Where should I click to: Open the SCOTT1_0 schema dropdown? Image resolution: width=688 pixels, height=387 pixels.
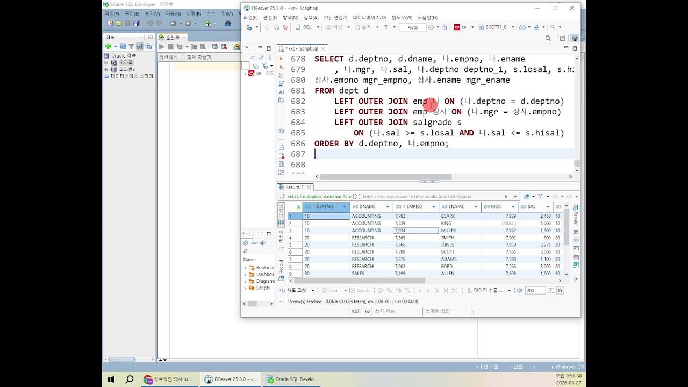click(513, 27)
